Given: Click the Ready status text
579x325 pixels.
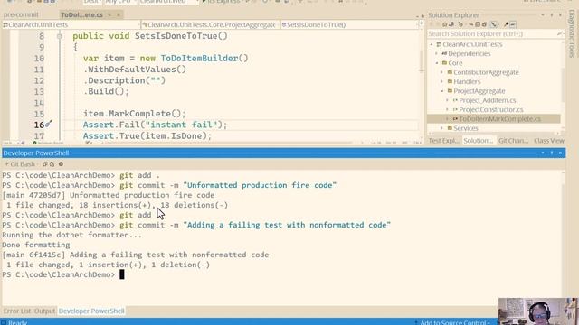Looking at the screenshot, I should (x=17, y=322).
